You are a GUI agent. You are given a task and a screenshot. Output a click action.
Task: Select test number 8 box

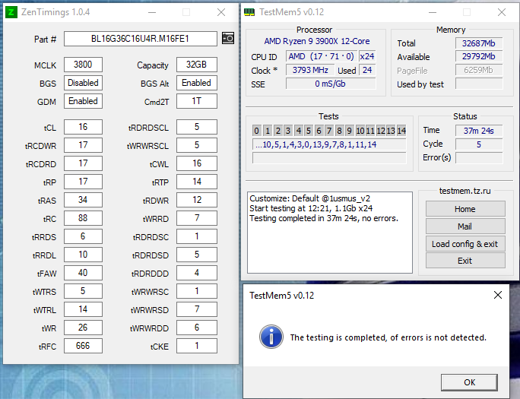339,131
